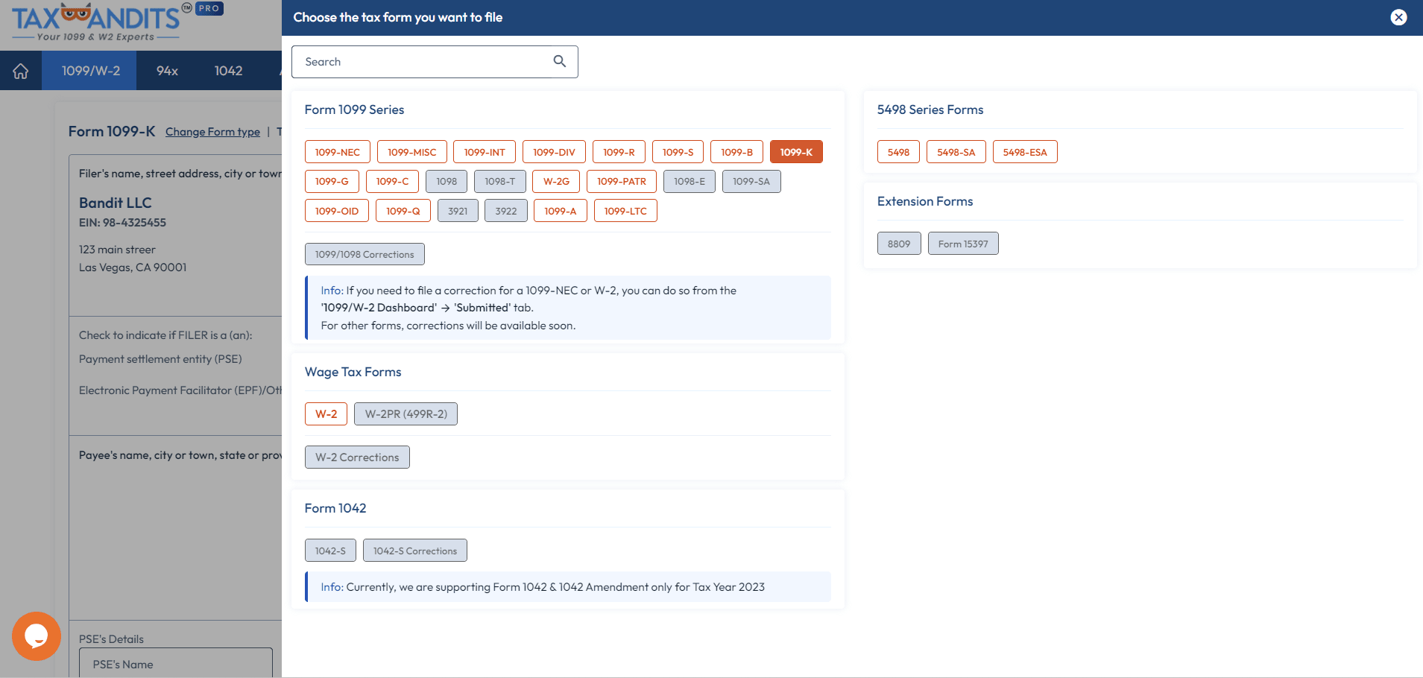
Task: Click the search magnifier icon
Action: point(560,61)
